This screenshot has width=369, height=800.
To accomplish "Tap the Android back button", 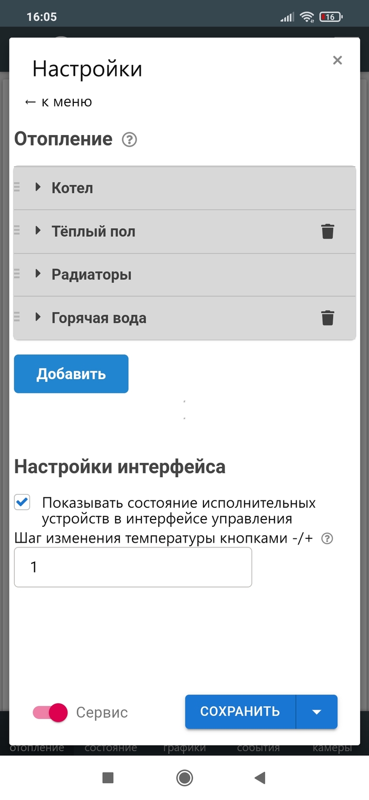I will pyautogui.click(x=259, y=777).
